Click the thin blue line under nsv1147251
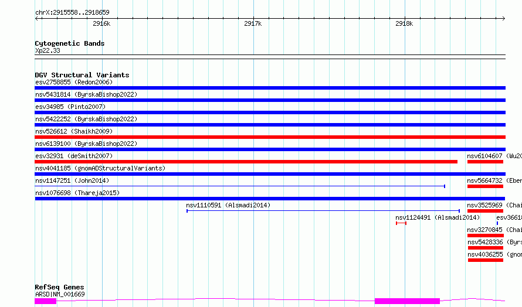This screenshot has width=522, height=307. (240, 186)
